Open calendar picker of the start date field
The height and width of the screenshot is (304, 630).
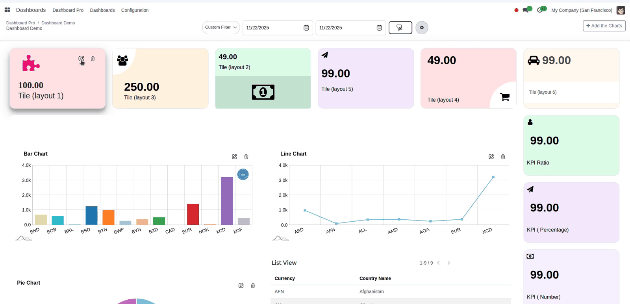pos(306,28)
